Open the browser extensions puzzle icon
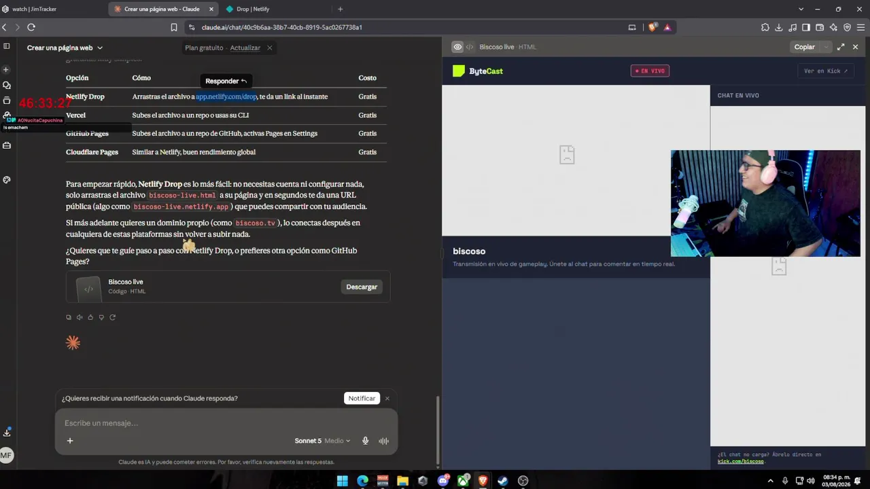 pyautogui.click(x=765, y=27)
